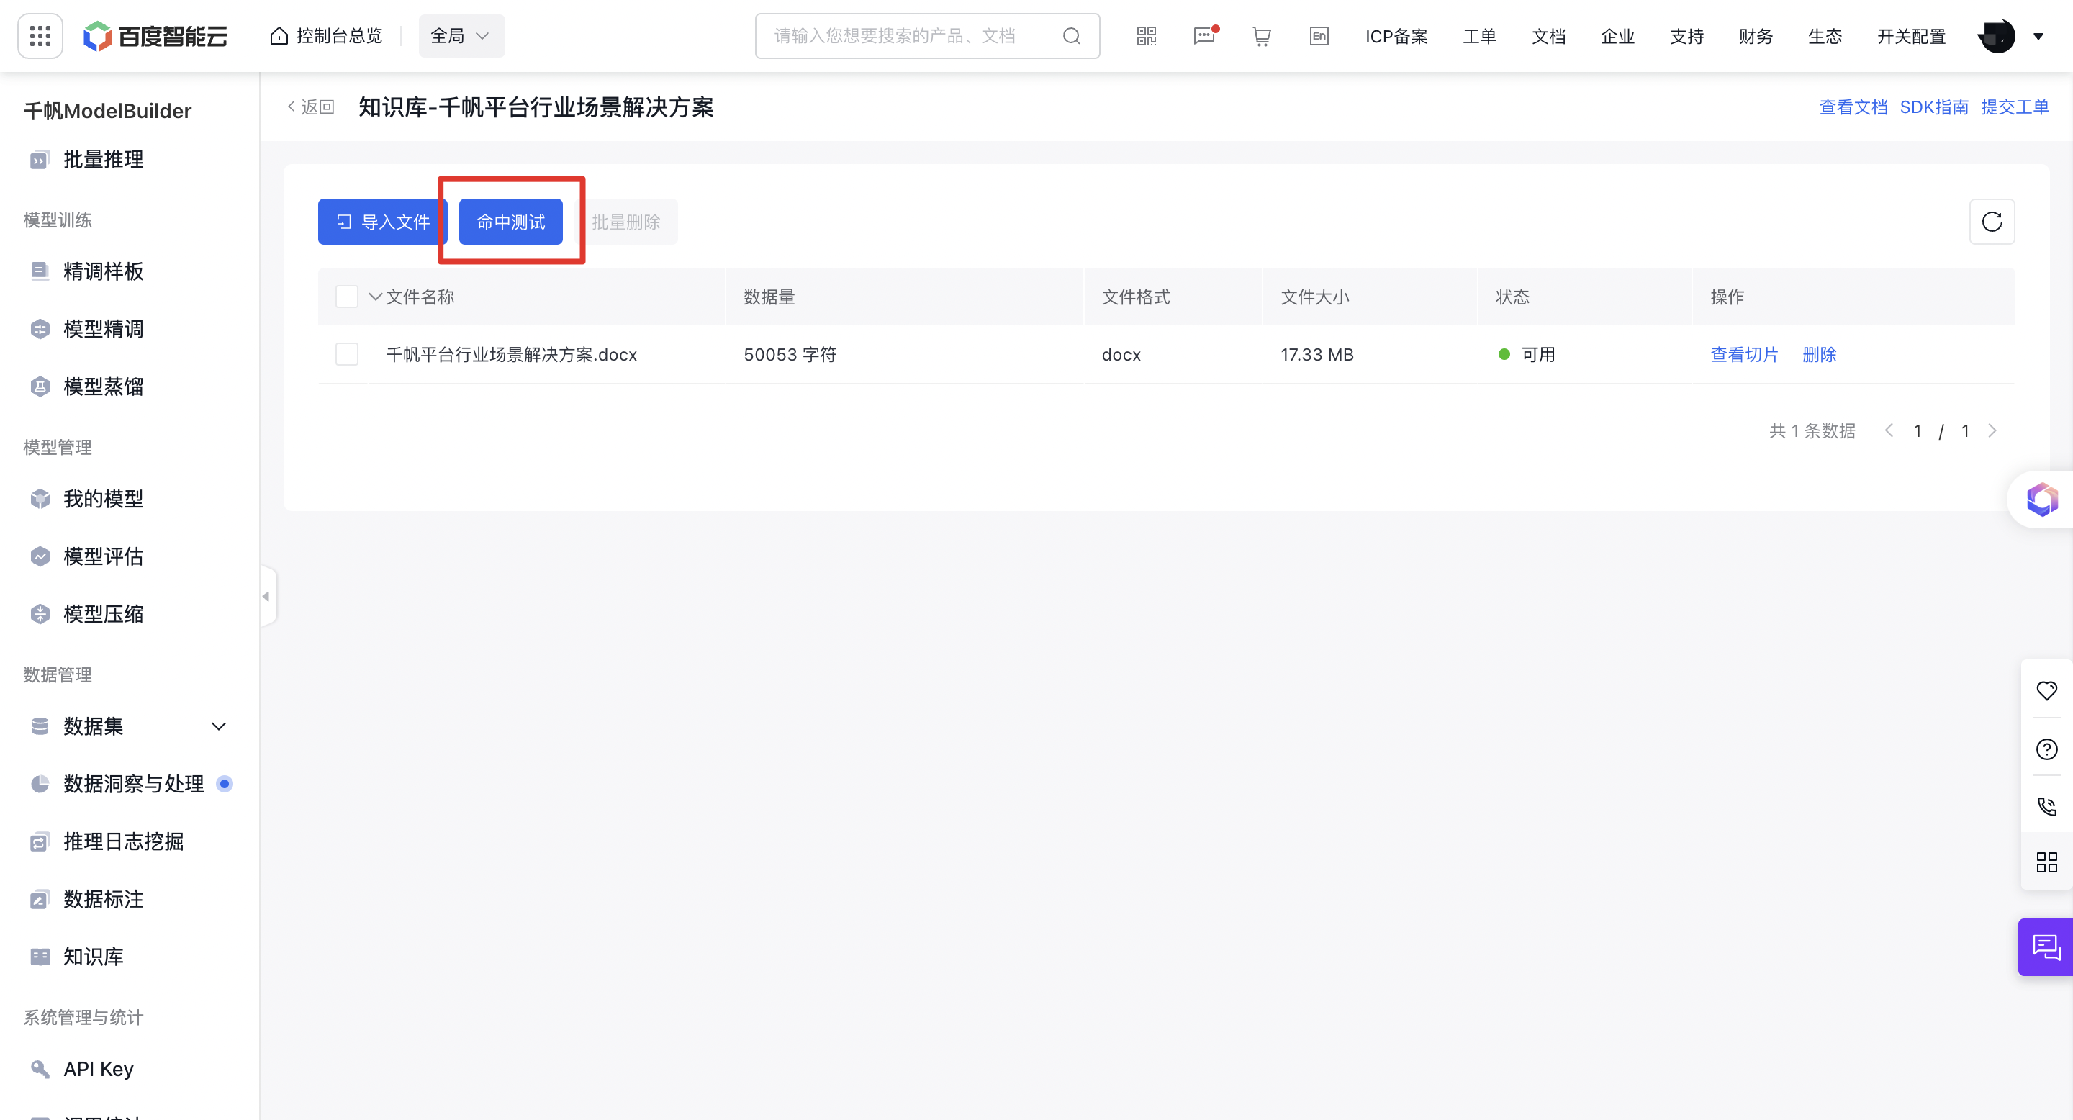This screenshot has height=1120, width=2073.
Task: Open the account menu arrow beside avatar
Action: 2038,36
